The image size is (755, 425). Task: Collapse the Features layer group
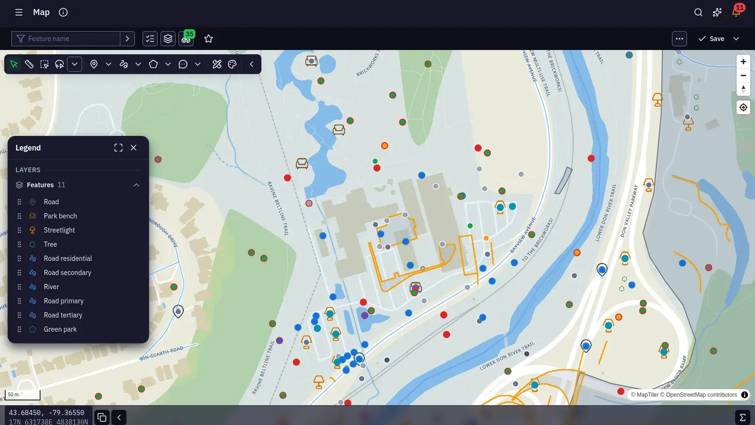click(136, 185)
